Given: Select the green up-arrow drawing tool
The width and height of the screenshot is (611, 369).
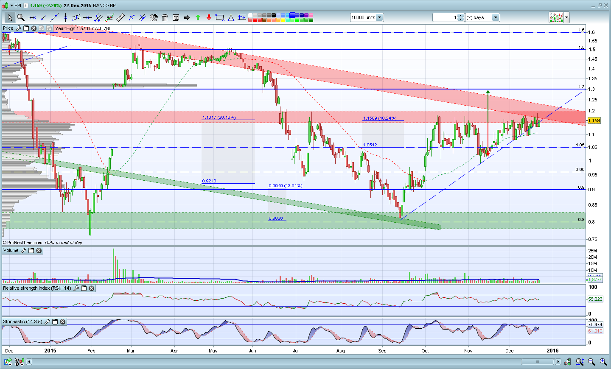Looking at the screenshot, I should coord(198,17).
